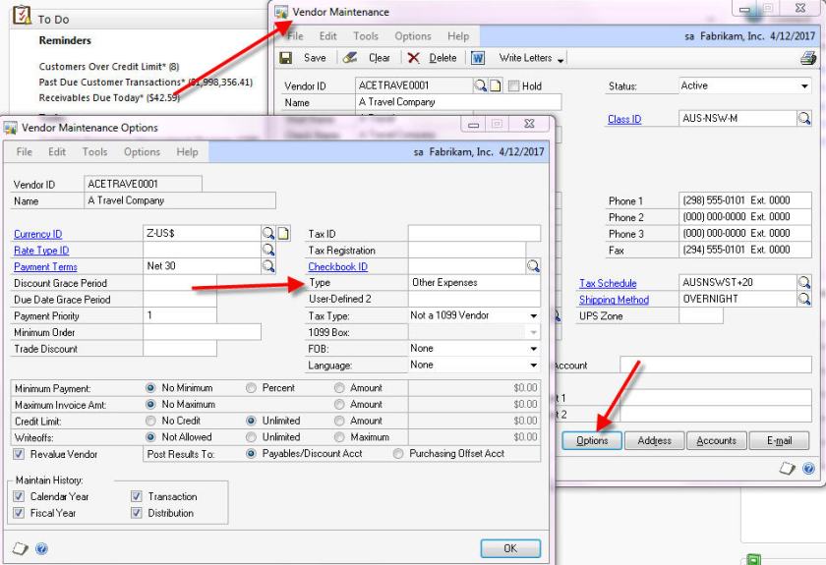
Task: Click the printer icon in Vendor Maintenance toolbar
Action: tap(808, 58)
